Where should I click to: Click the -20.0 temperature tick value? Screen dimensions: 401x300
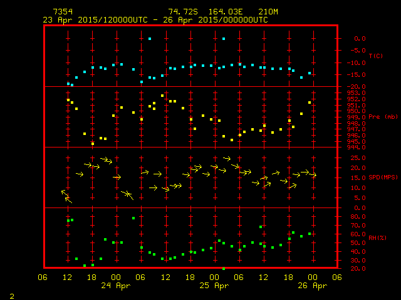point(357,87)
